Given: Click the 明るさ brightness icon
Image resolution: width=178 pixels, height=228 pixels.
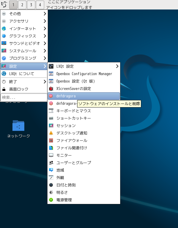Looking at the screenshot, I should tap(51, 192).
